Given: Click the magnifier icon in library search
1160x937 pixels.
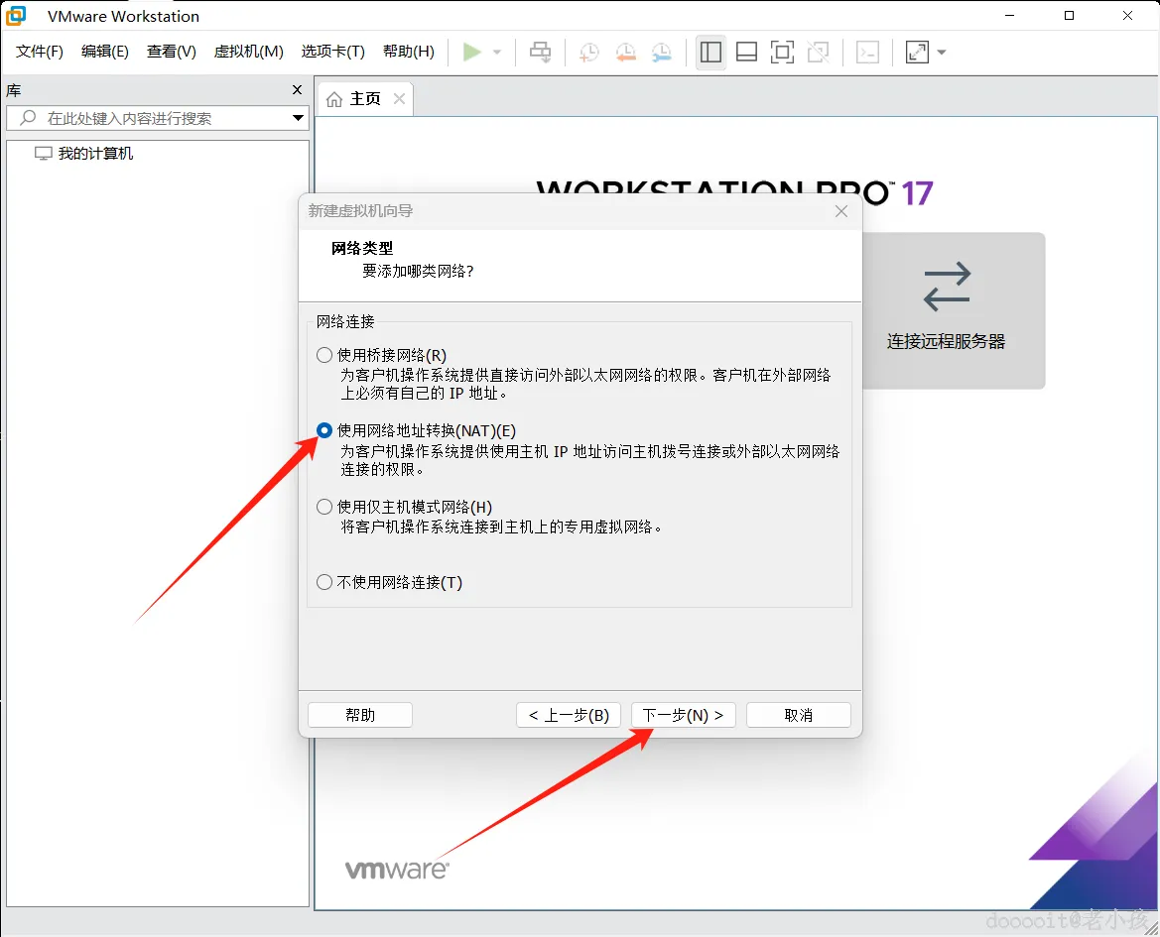Looking at the screenshot, I should [x=28, y=117].
